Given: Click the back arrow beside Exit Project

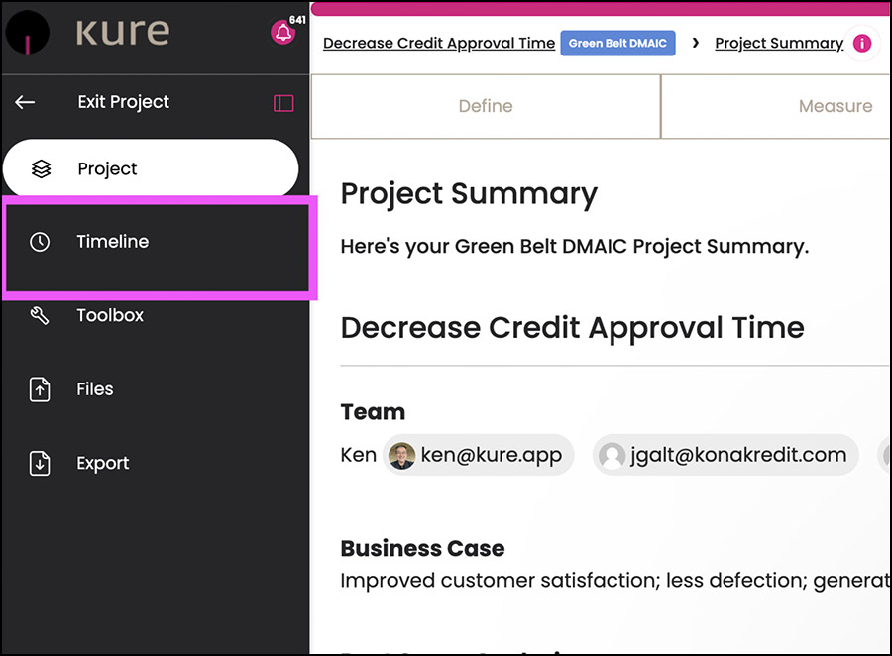Looking at the screenshot, I should click(25, 102).
